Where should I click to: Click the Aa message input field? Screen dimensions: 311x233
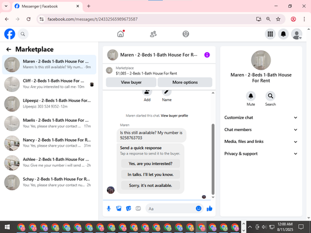(170, 209)
